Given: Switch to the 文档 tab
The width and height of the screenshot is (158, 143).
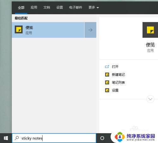Looking at the screenshot, I should point(47,7).
